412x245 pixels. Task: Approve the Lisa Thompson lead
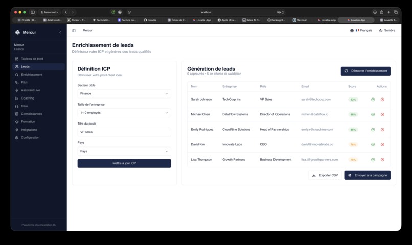[x=373, y=160]
